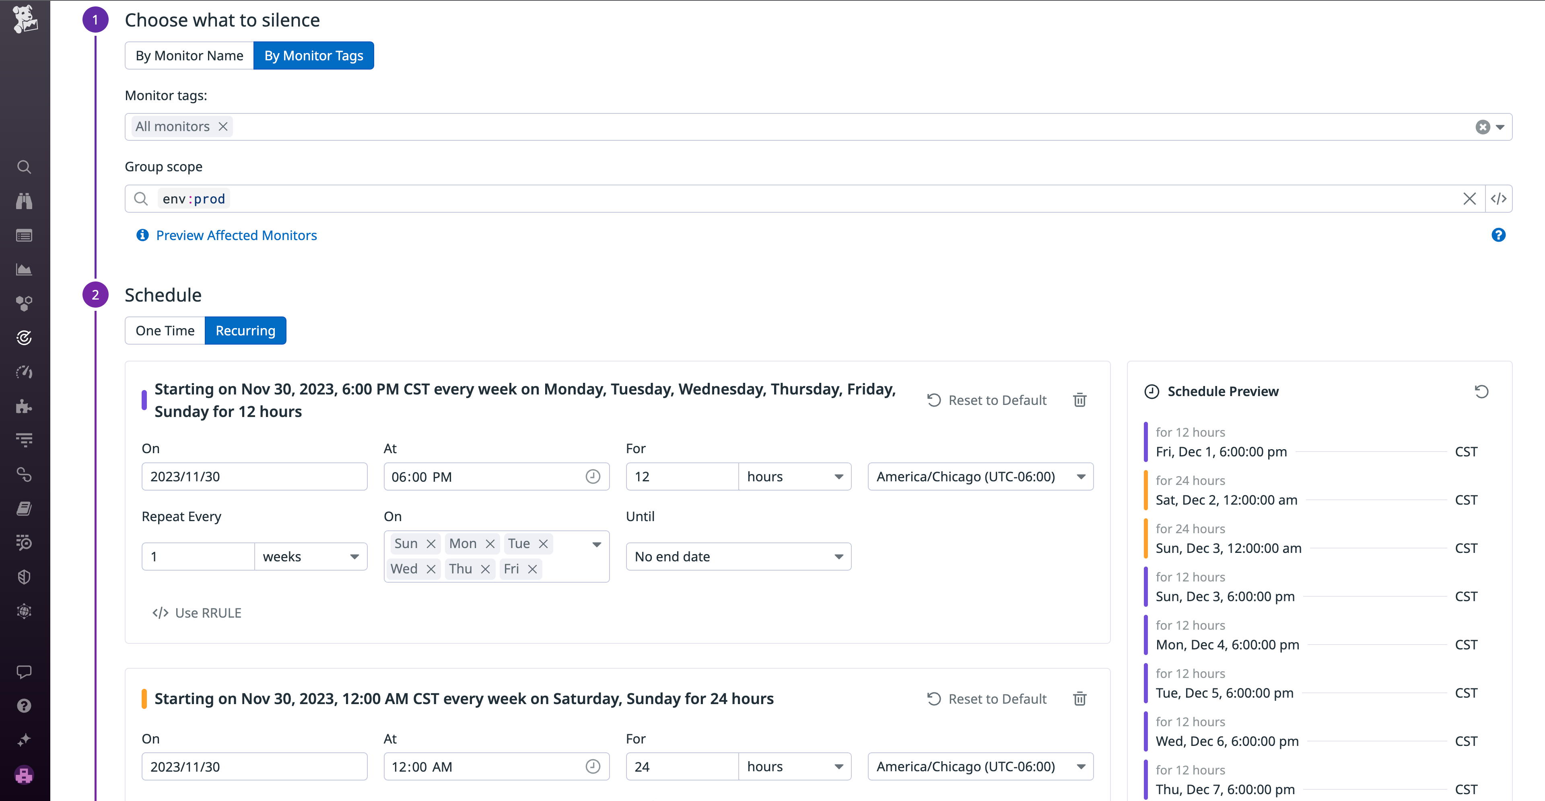The image size is (1545, 801).
Task: Open the Watchdog binoculars icon
Action: coord(24,201)
